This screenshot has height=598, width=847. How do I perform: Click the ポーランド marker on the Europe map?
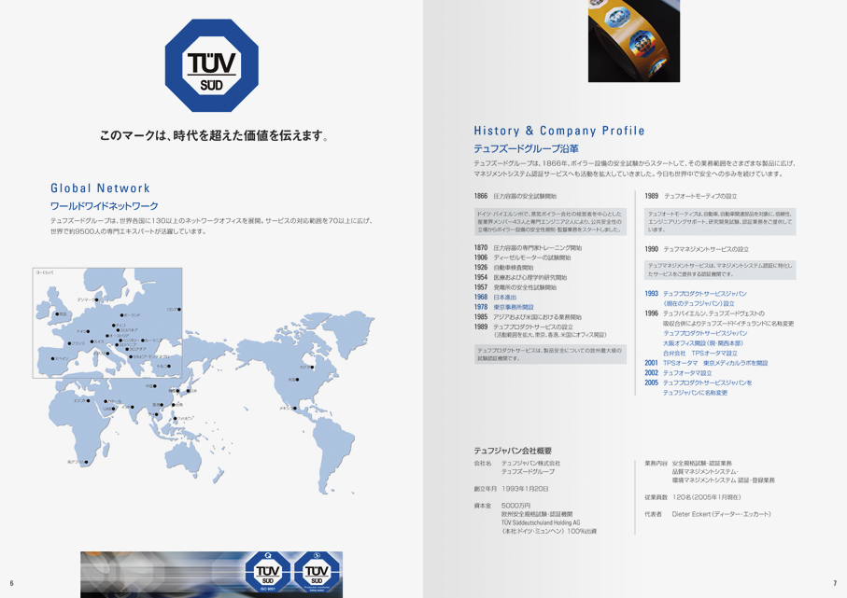point(121,315)
